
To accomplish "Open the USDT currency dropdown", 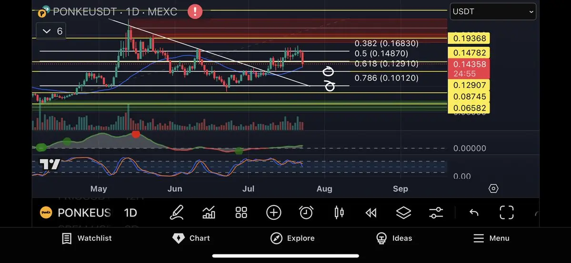I will click(x=493, y=11).
